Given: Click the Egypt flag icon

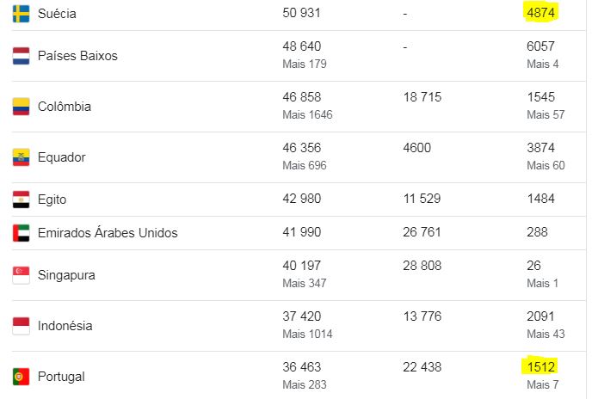Looking at the screenshot, I should click(x=21, y=199).
